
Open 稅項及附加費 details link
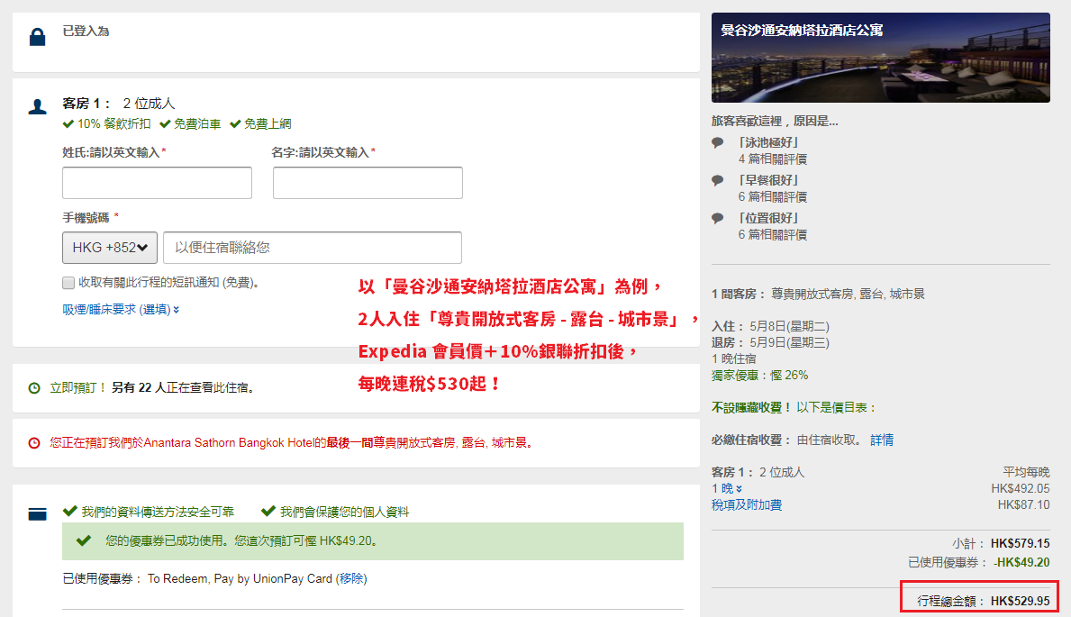(747, 505)
